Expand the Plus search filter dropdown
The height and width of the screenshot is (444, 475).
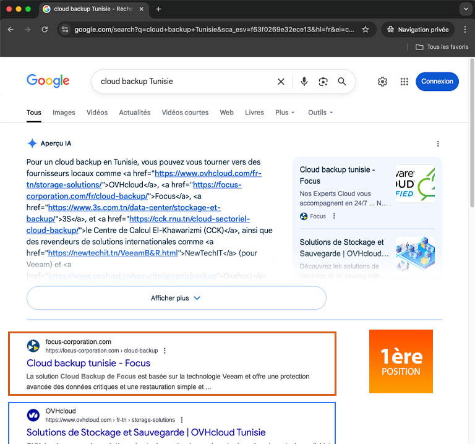pos(285,113)
